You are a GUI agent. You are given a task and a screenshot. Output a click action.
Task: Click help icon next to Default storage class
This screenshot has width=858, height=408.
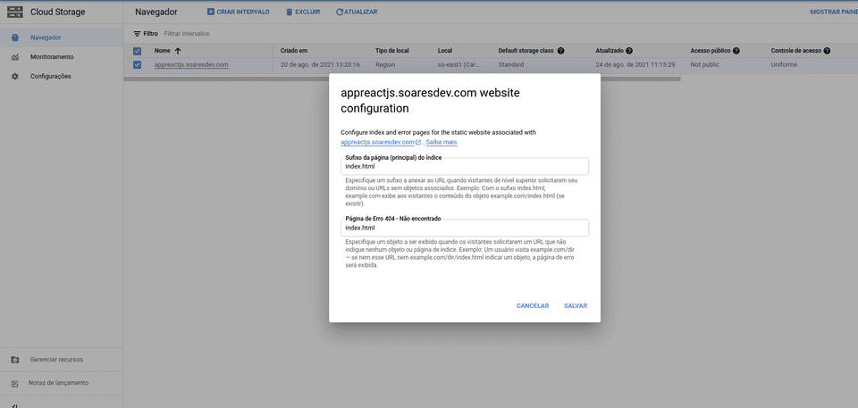[x=560, y=51]
